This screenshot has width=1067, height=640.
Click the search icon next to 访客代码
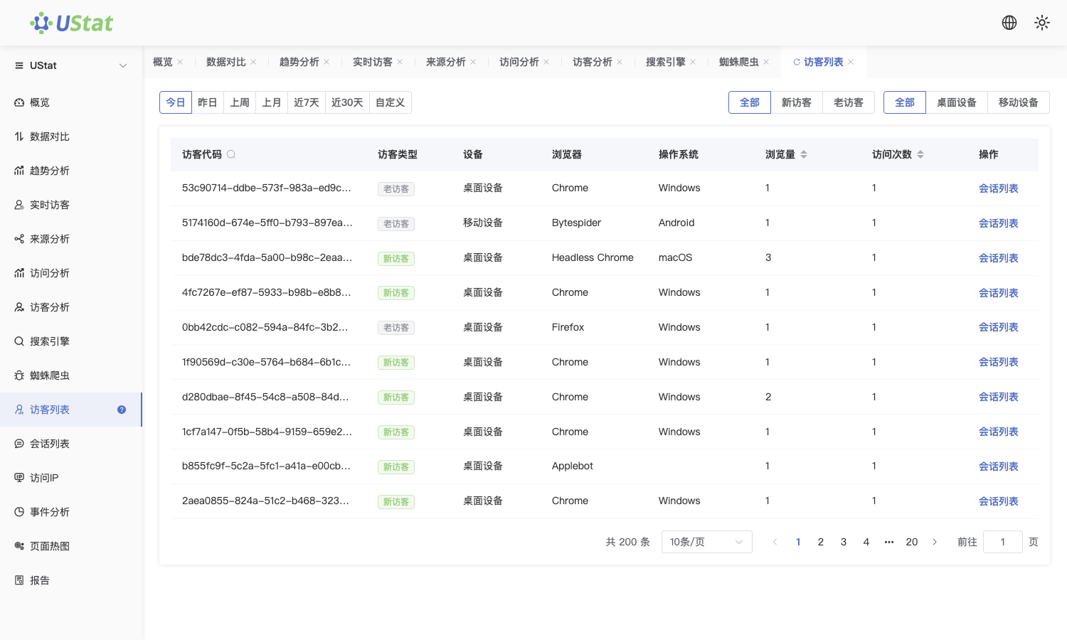[x=231, y=154]
